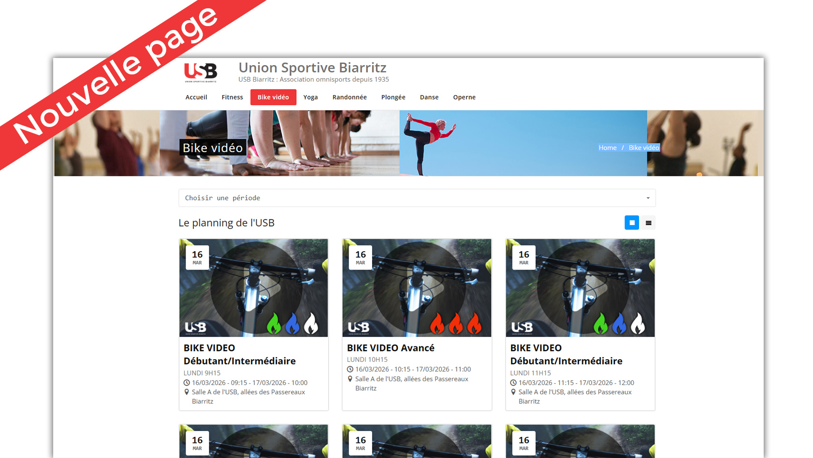
Task: Open the Plongée menu item
Action: (393, 97)
